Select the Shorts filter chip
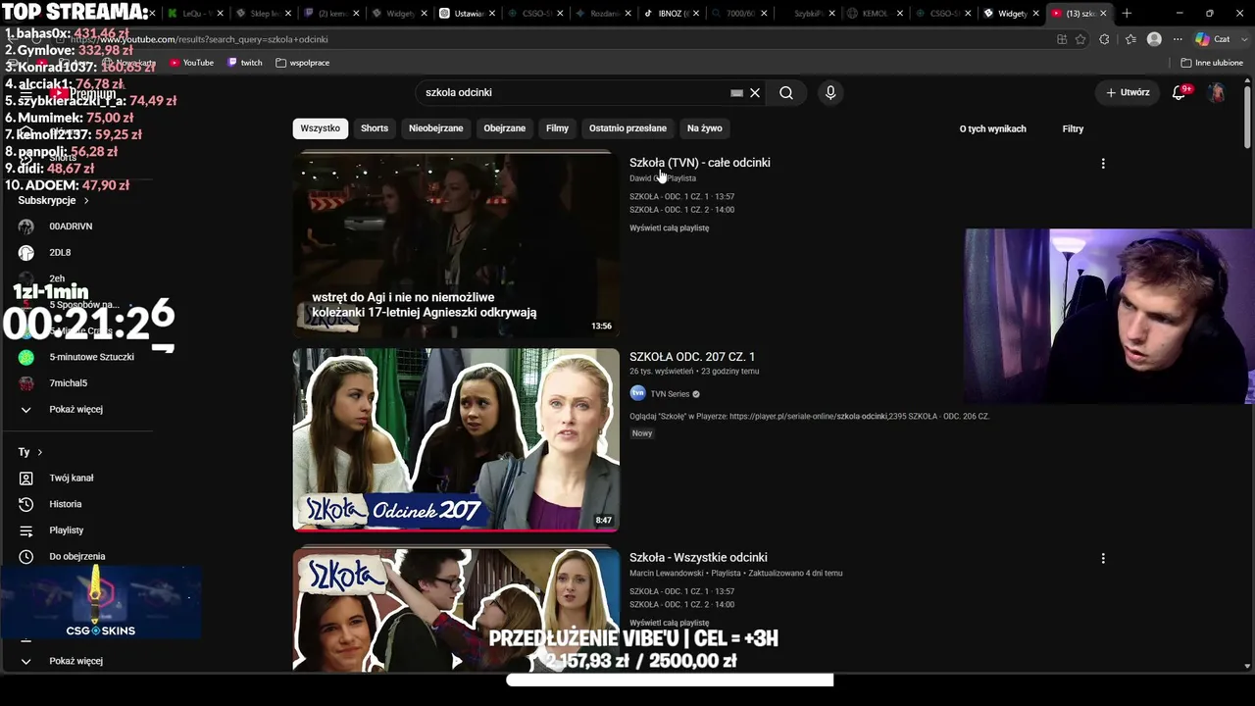The image size is (1255, 706). 375,128
